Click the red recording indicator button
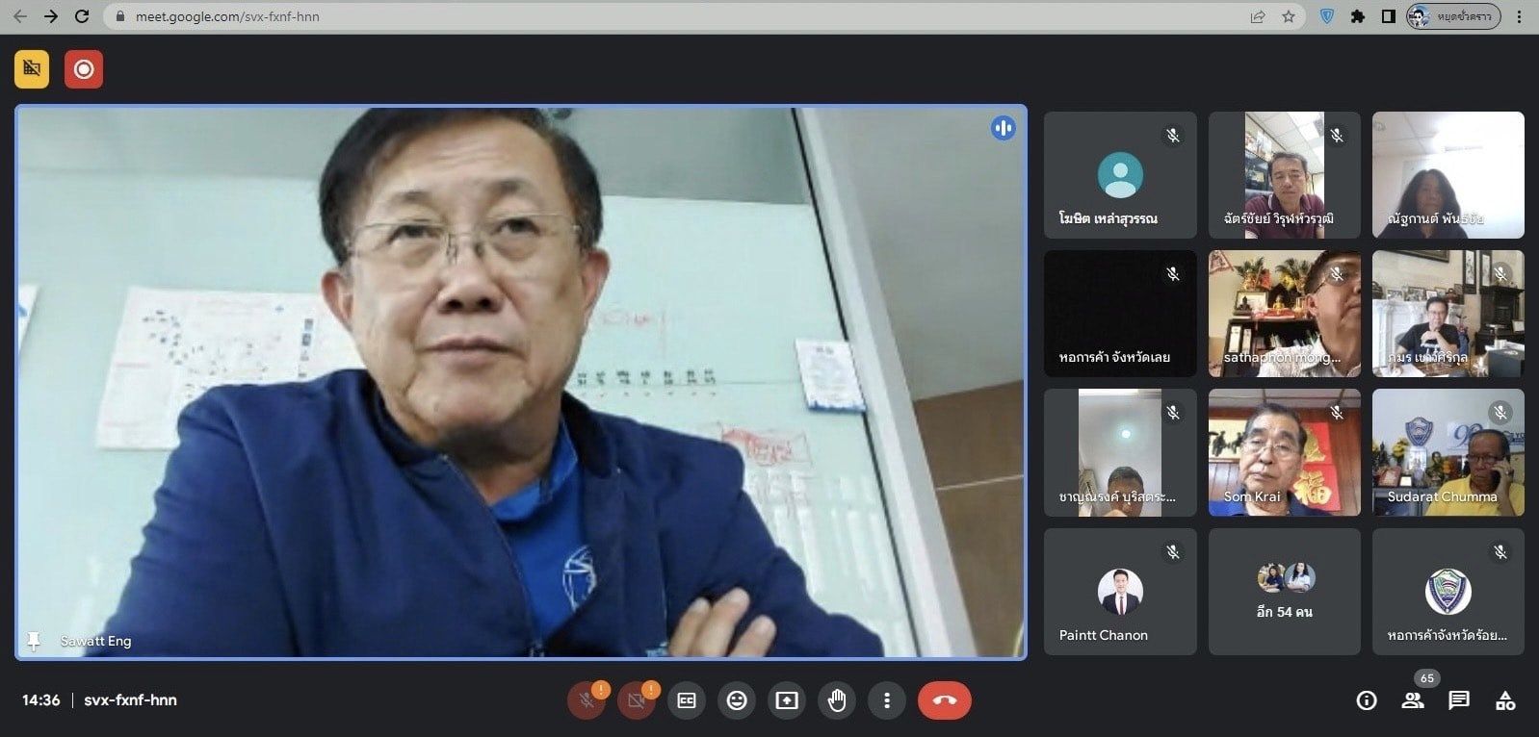Screen dimensions: 1539x737 84,69
